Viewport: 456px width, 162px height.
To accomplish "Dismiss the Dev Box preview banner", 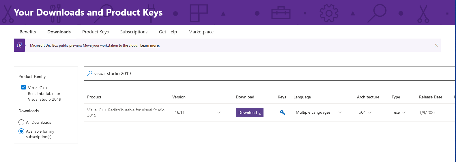I will (x=436, y=45).
